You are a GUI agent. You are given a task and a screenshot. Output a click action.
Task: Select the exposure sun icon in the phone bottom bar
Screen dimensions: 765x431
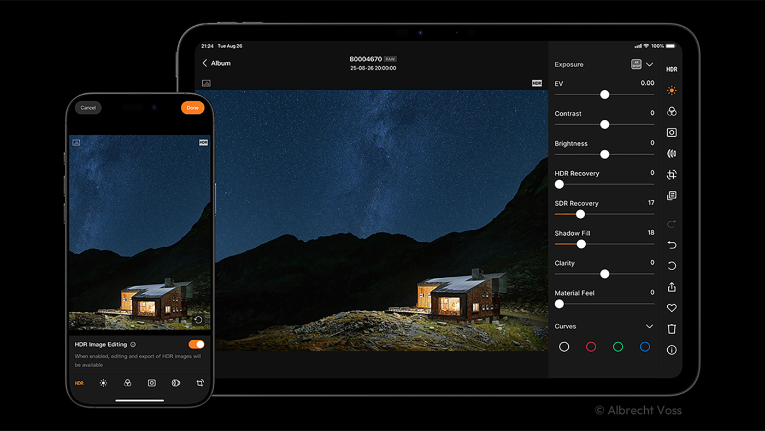click(103, 383)
